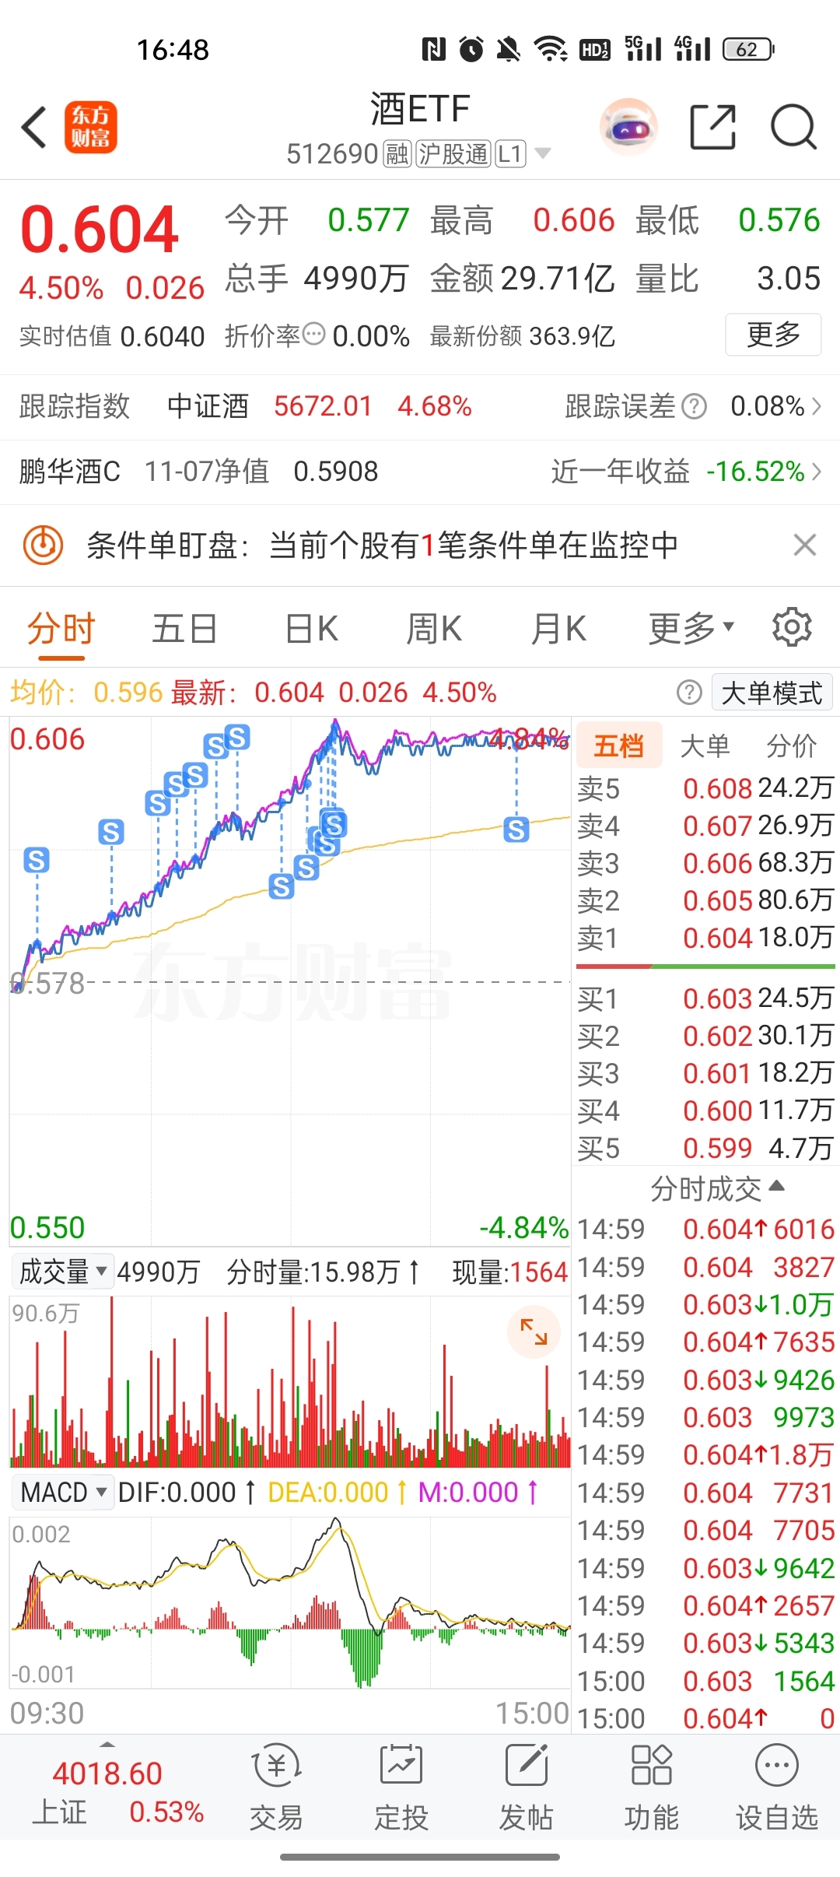The image size is (840, 1877).
Task: Open the 成交量 indicator dropdown
Action: point(62,1272)
